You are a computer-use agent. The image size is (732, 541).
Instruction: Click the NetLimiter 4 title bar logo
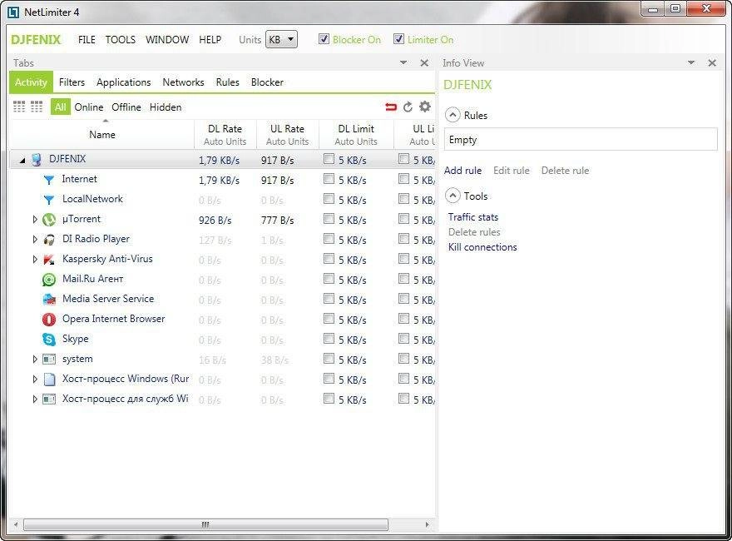point(13,12)
